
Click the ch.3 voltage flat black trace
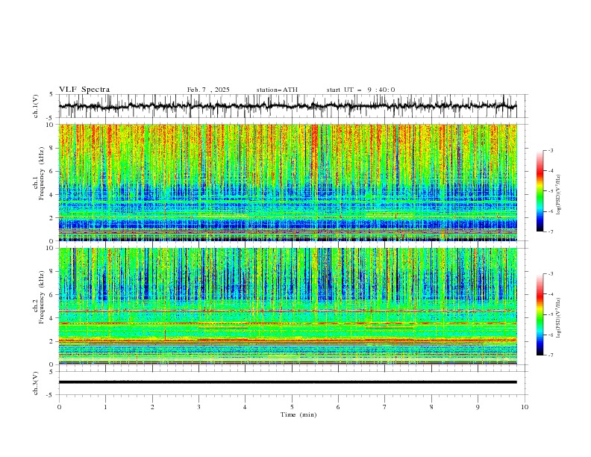(287, 382)
